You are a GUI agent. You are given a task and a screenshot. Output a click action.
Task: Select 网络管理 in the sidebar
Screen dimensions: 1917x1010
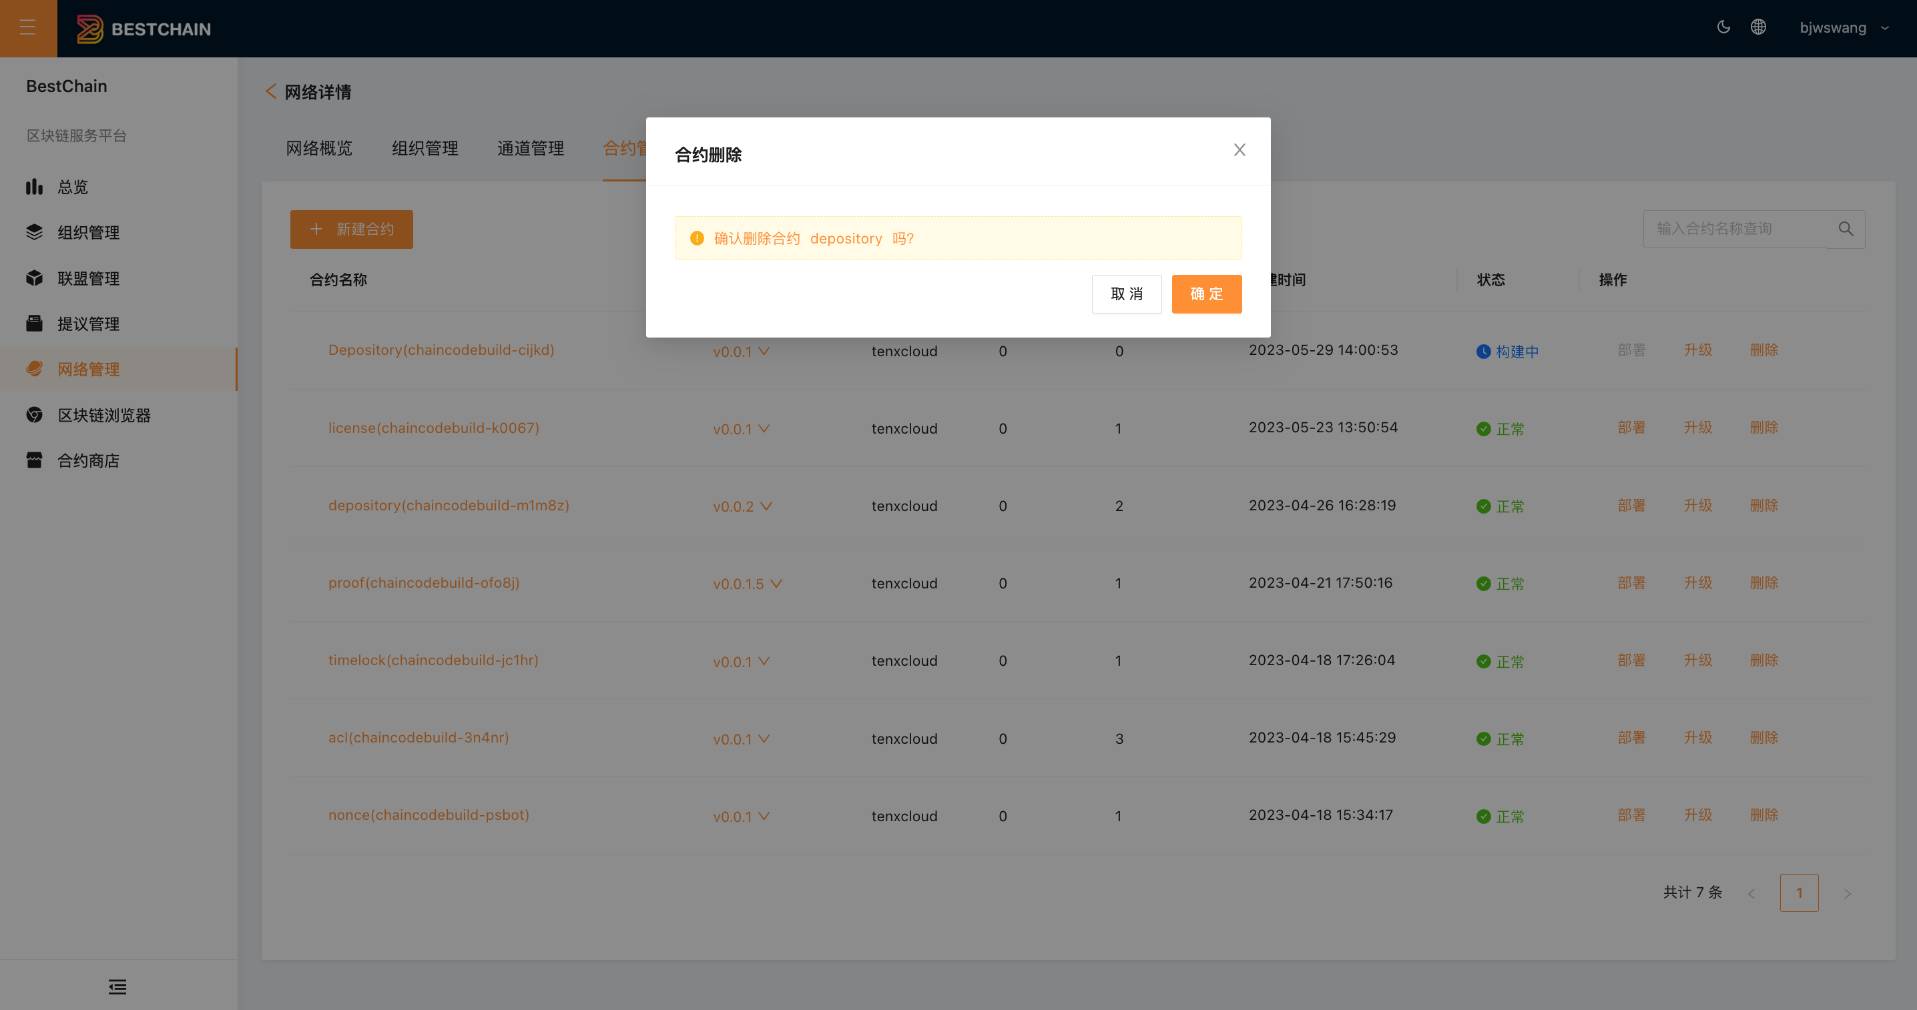point(119,370)
